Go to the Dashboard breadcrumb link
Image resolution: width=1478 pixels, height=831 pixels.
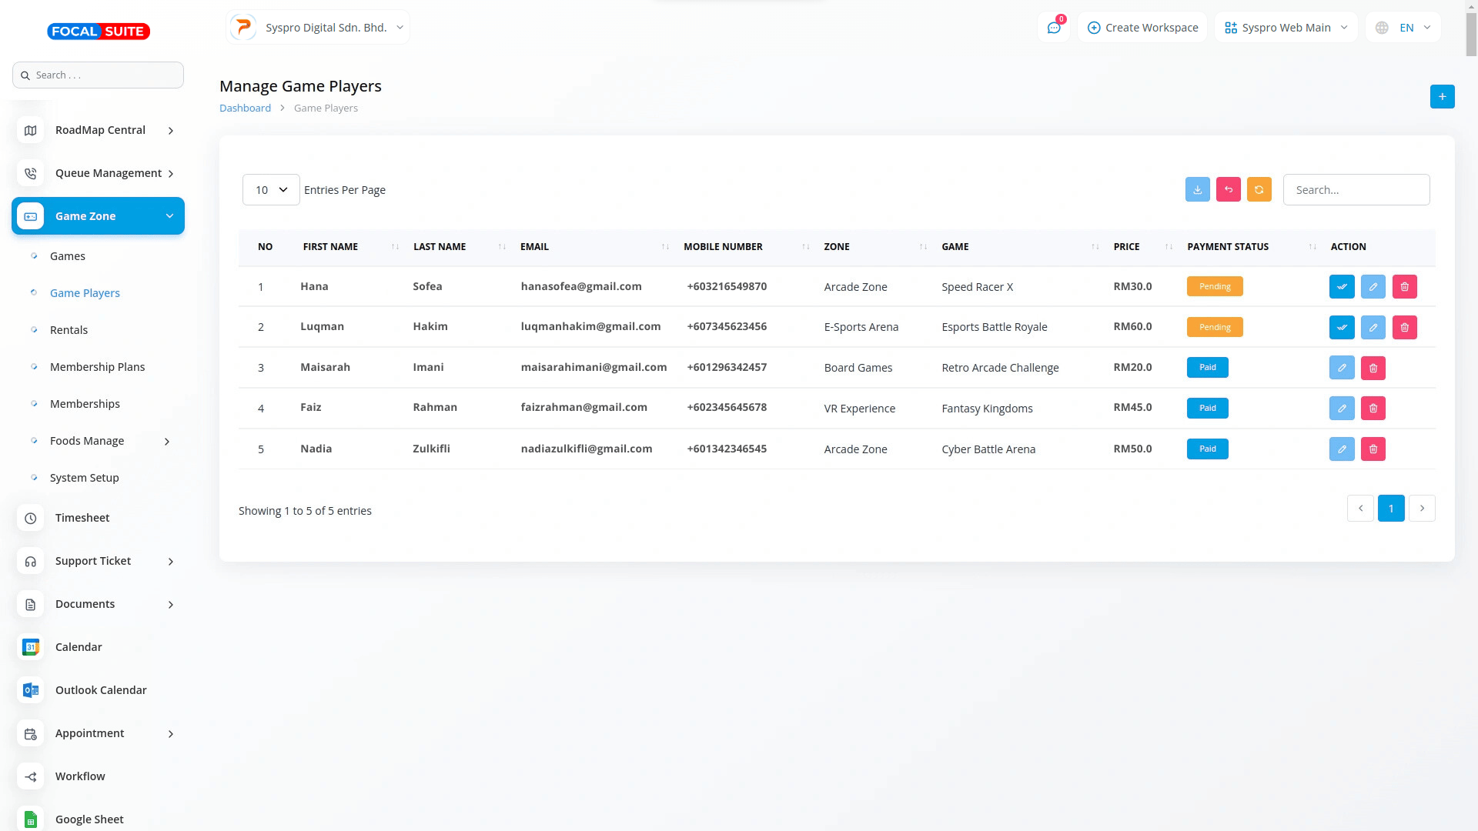[x=245, y=108]
